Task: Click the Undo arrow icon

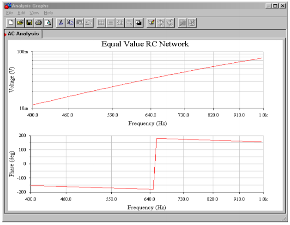Action: pos(88,22)
